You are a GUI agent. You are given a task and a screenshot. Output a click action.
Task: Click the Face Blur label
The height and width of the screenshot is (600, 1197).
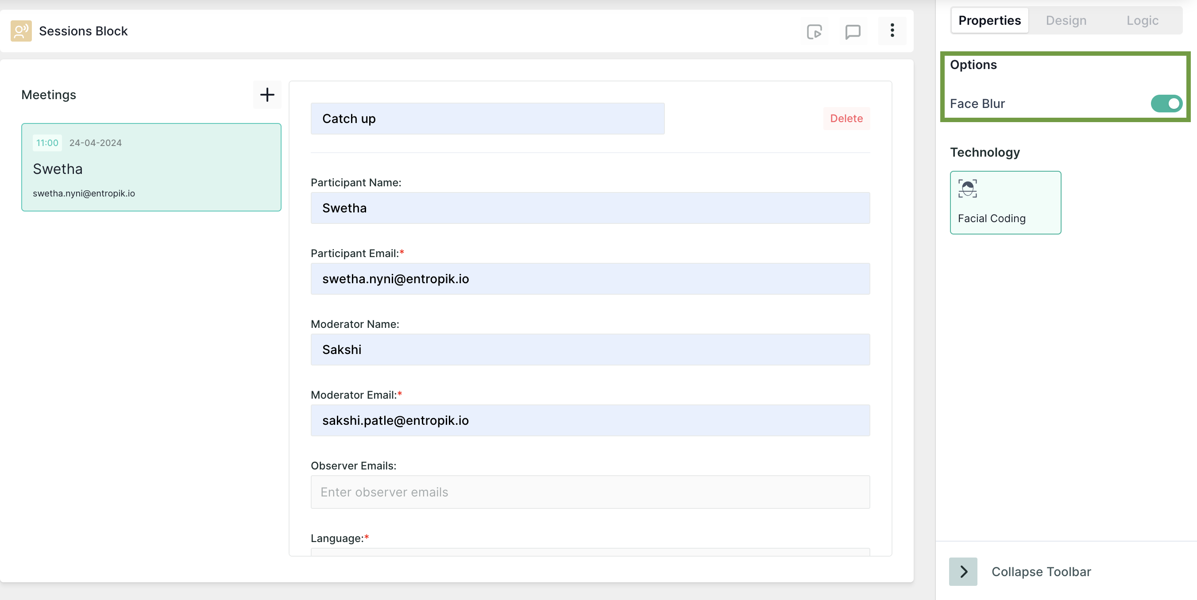977,104
